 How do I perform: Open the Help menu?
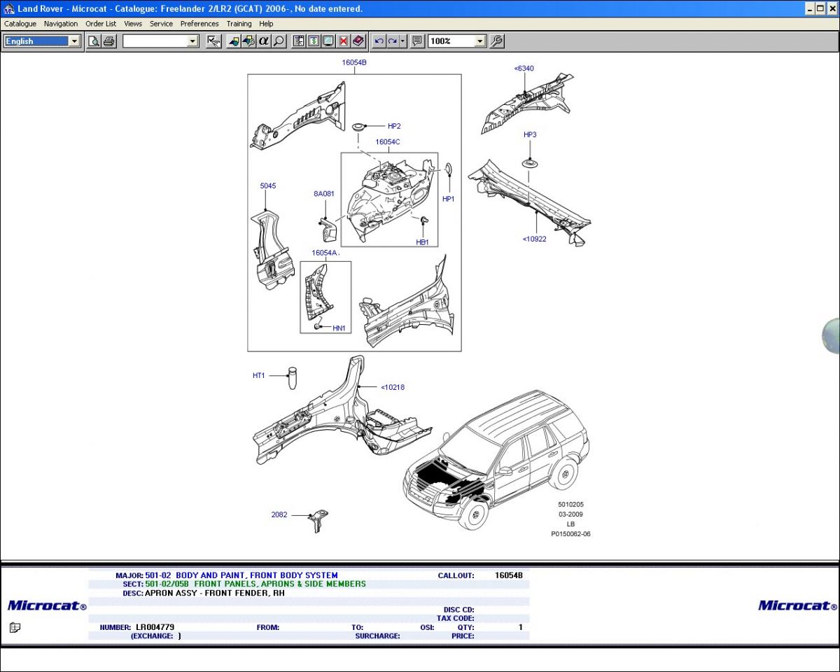pos(266,24)
